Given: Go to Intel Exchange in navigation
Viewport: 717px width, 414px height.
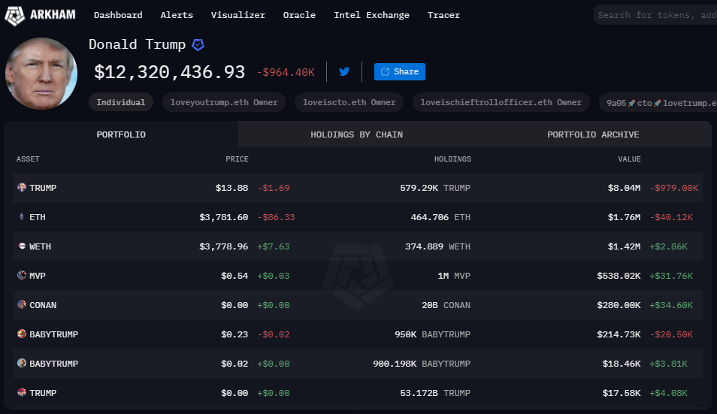Looking at the screenshot, I should pyautogui.click(x=371, y=15).
